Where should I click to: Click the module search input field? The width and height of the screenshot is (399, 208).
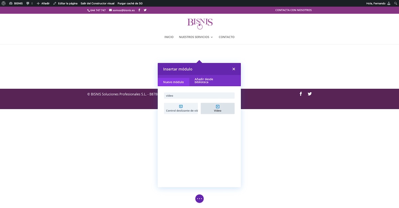click(199, 96)
